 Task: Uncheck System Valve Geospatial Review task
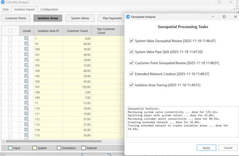(x=131, y=41)
